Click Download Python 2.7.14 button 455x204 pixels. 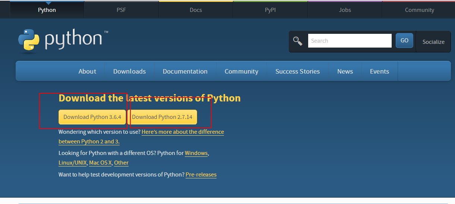pyautogui.click(x=162, y=117)
